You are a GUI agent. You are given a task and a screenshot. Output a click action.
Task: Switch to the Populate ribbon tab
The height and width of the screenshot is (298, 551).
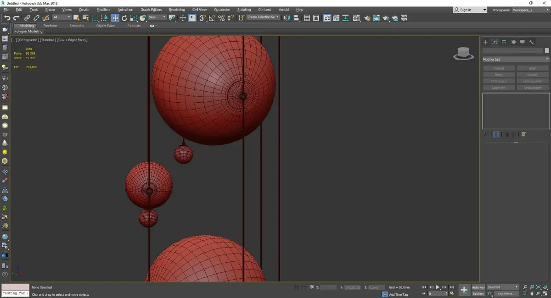point(134,26)
